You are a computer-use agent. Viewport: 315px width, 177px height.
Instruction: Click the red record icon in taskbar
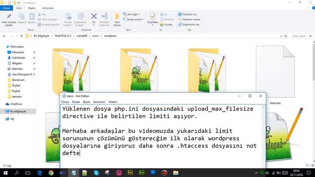(x=164, y=173)
